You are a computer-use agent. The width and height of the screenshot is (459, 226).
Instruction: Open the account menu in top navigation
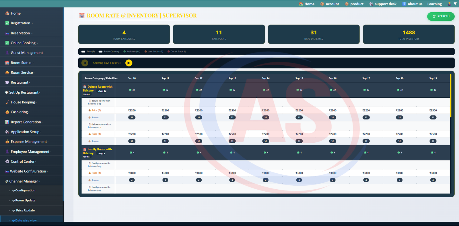tap(330, 4)
